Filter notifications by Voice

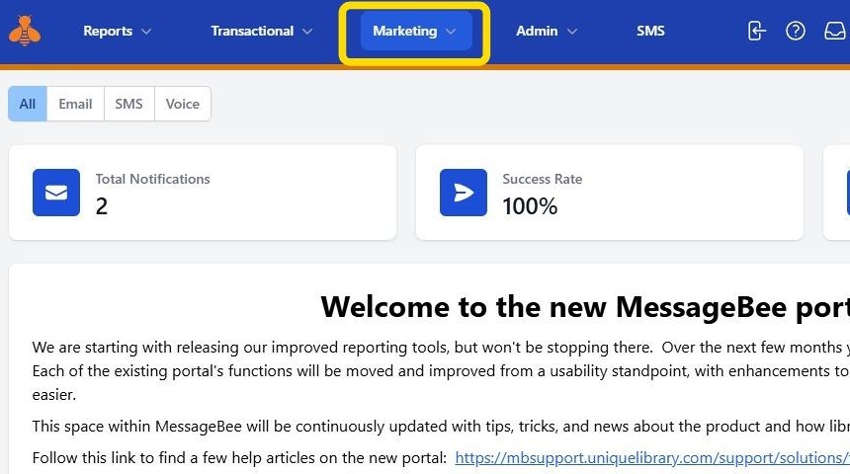182,104
